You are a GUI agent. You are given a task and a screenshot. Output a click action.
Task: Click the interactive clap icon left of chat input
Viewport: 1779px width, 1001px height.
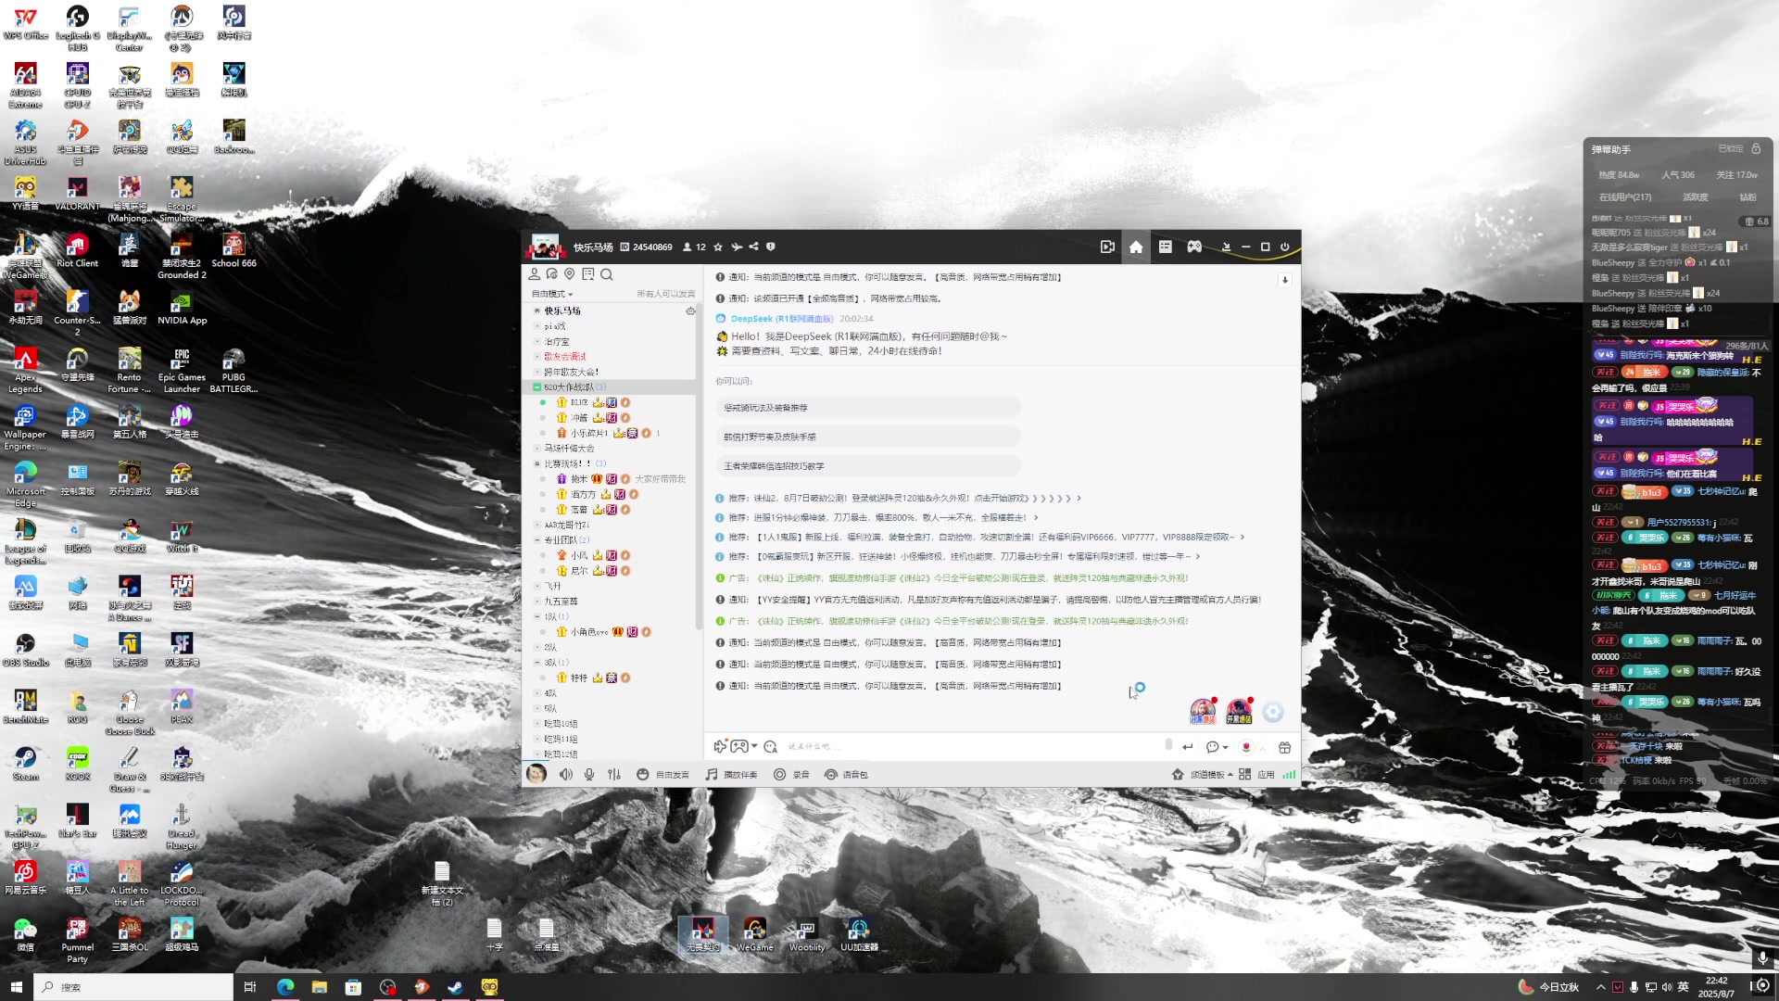(x=720, y=746)
